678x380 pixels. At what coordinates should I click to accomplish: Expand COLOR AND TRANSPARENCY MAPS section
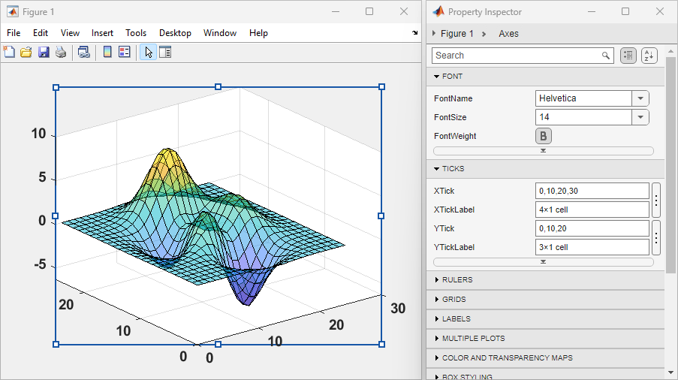tap(437, 358)
